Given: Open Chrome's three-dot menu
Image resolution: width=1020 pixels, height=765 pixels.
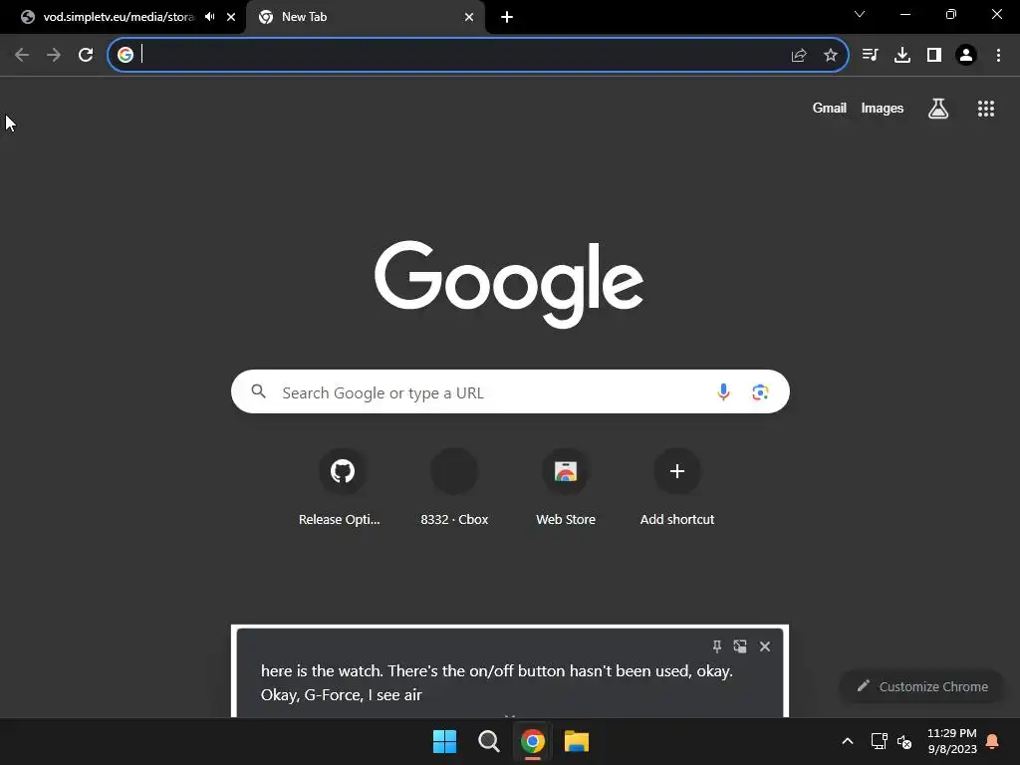Looking at the screenshot, I should click(x=998, y=55).
